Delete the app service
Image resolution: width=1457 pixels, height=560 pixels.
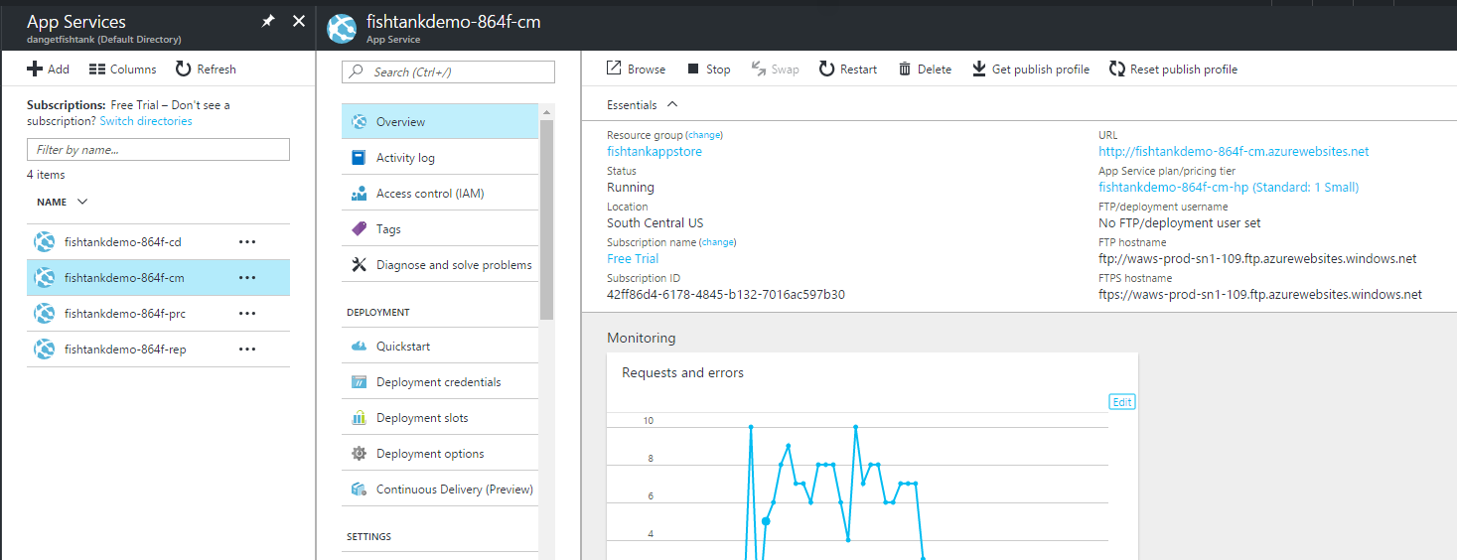(x=925, y=69)
